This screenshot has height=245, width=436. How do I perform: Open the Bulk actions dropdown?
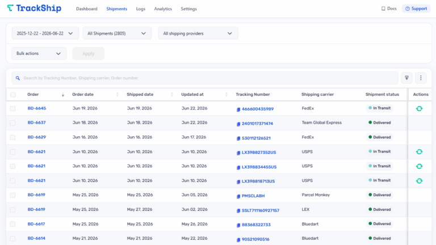click(39, 53)
